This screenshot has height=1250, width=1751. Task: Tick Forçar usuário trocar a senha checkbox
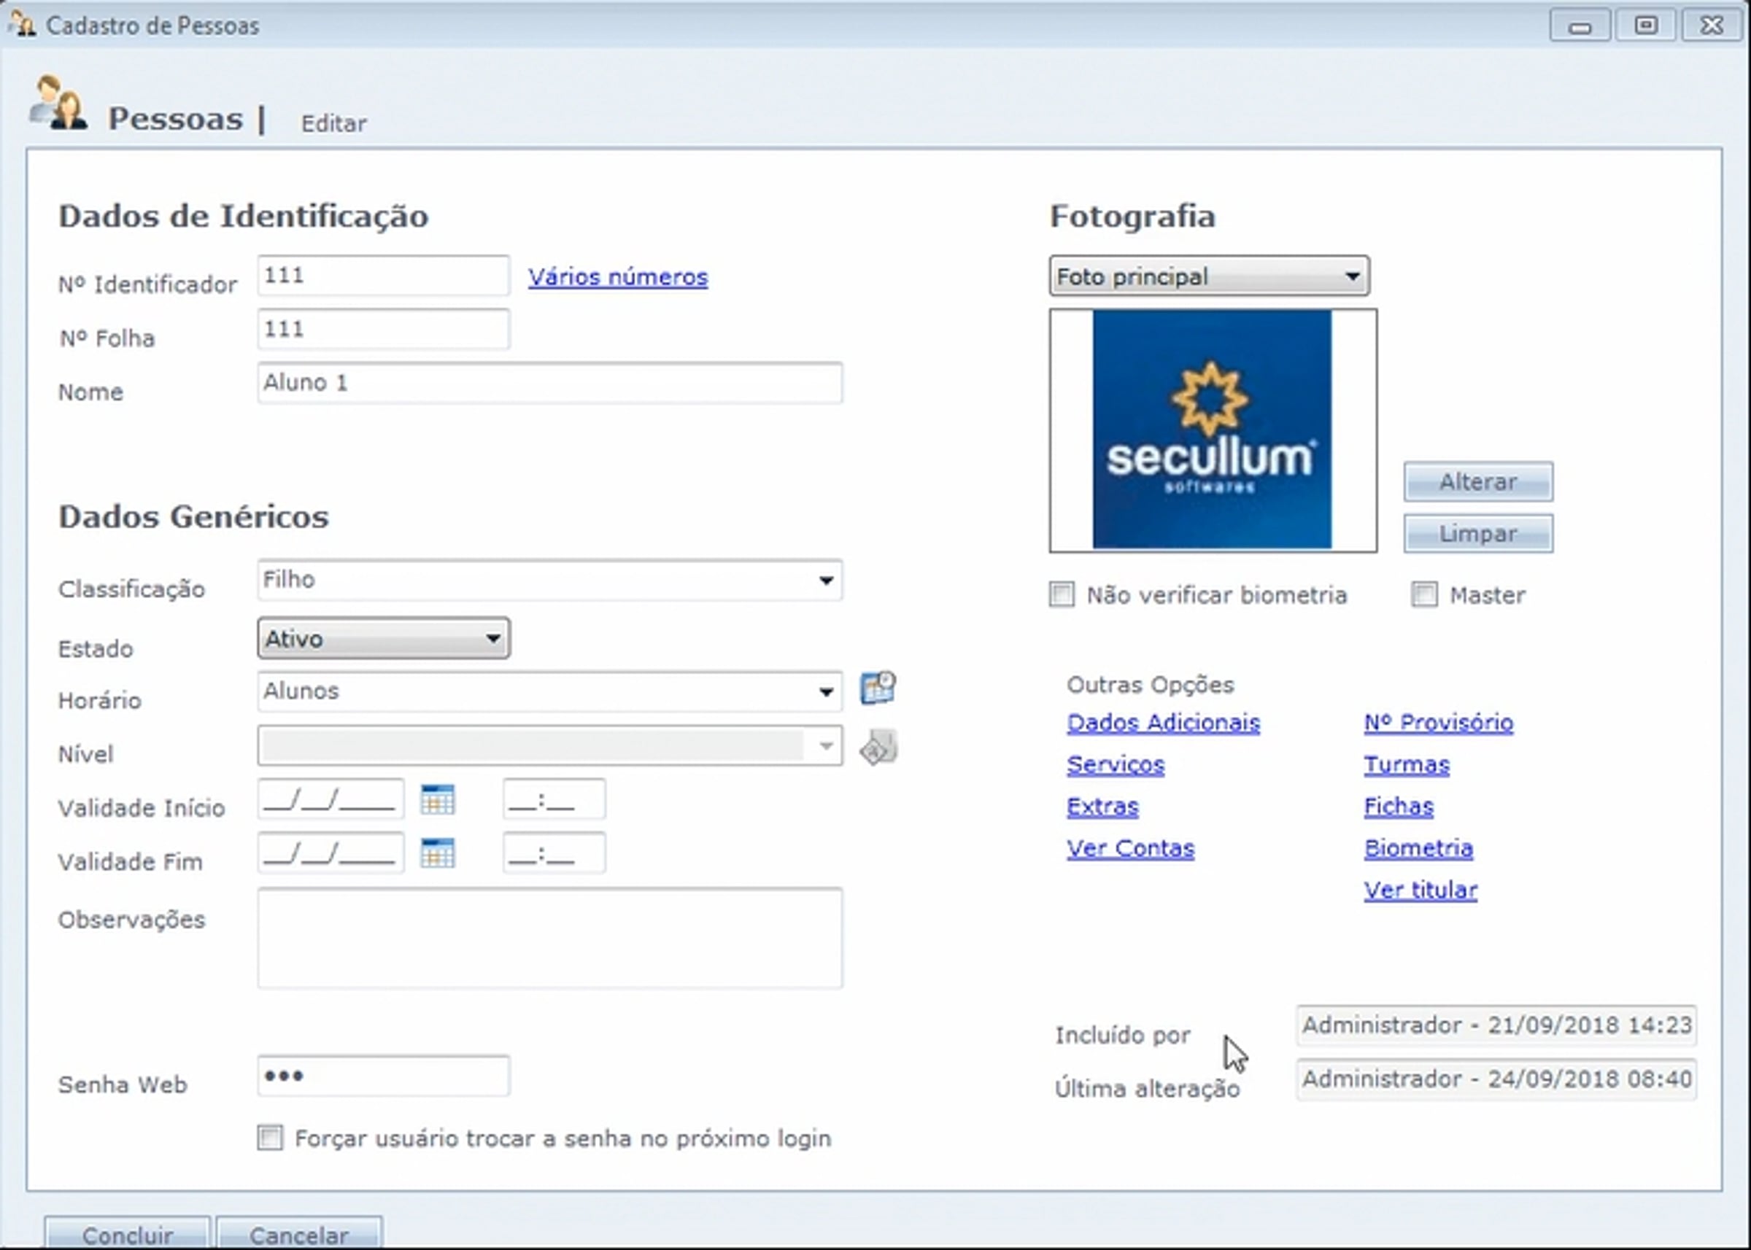[270, 1138]
